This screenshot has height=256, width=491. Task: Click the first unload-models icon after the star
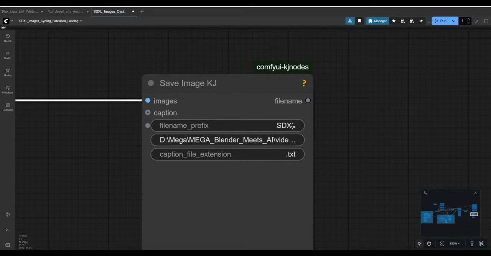click(x=403, y=21)
